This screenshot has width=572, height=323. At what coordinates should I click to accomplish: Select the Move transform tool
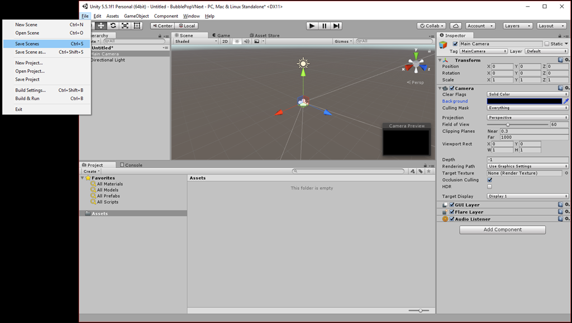pyautogui.click(x=101, y=26)
